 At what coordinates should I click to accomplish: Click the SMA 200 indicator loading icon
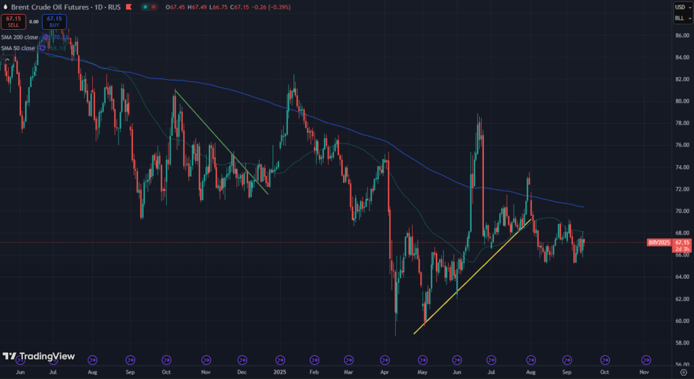[45, 37]
